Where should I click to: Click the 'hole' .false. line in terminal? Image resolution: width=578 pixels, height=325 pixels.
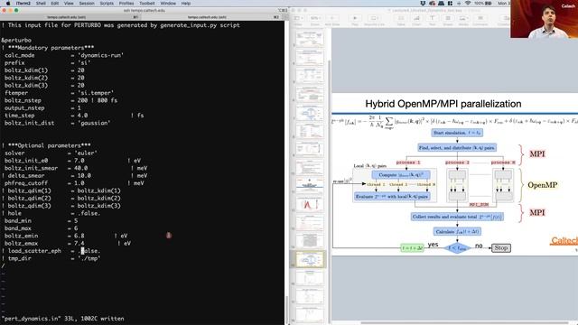pyautogui.click(x=51, y=213)
